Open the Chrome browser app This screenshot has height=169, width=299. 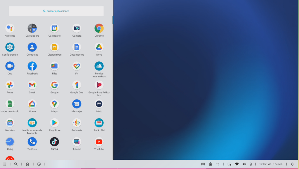click(99, 29)
